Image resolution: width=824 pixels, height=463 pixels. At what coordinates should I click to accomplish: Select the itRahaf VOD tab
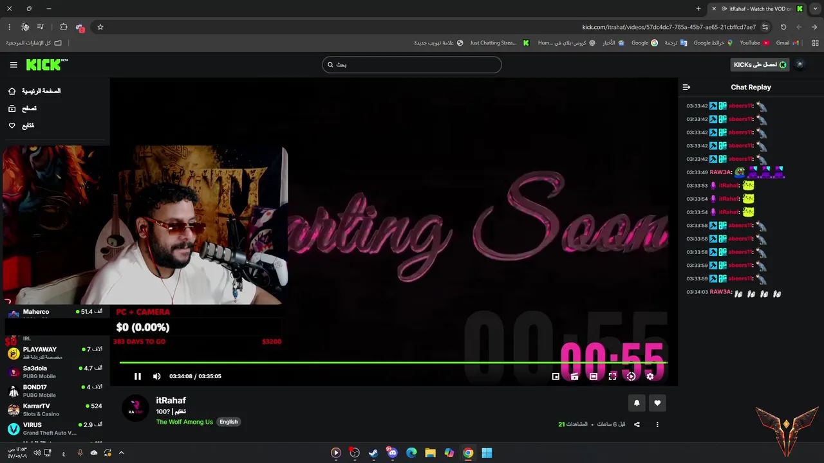[757, 9]
